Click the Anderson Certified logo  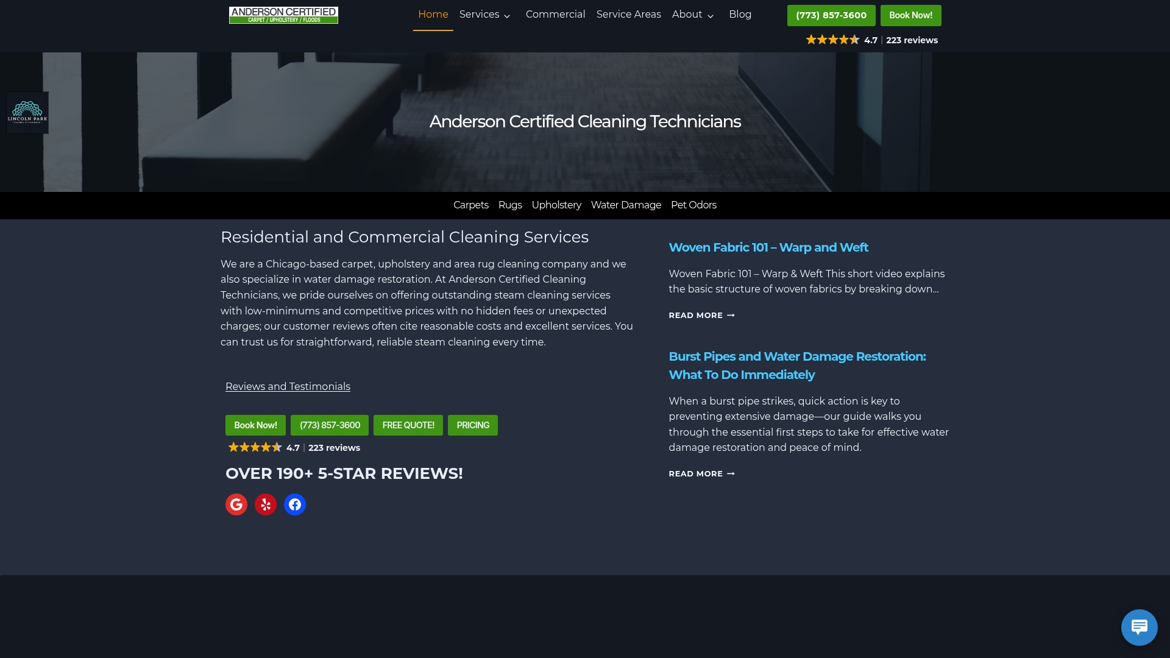283,15
